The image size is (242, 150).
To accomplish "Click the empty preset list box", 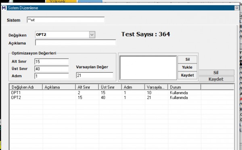I will [148, 68].
